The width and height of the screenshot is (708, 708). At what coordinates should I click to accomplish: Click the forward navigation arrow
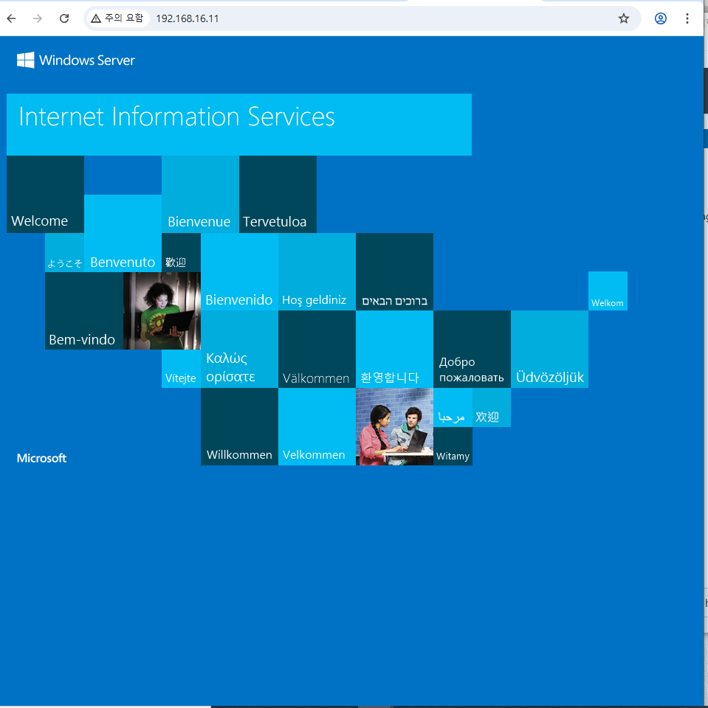point(38,18)
